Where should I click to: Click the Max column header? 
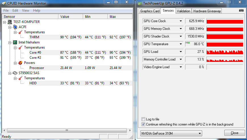(120, 16)
